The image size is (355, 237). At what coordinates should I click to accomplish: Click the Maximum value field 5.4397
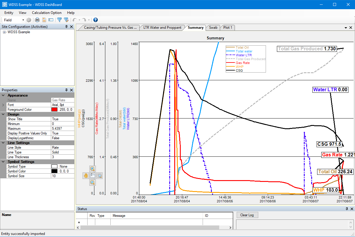[x=62, y=129]
